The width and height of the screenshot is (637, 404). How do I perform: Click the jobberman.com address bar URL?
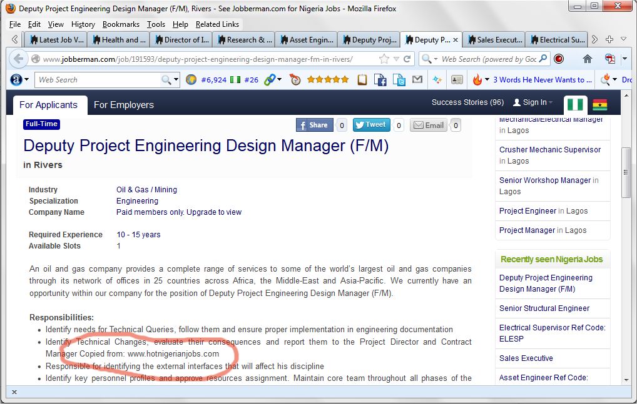(198, 59)
